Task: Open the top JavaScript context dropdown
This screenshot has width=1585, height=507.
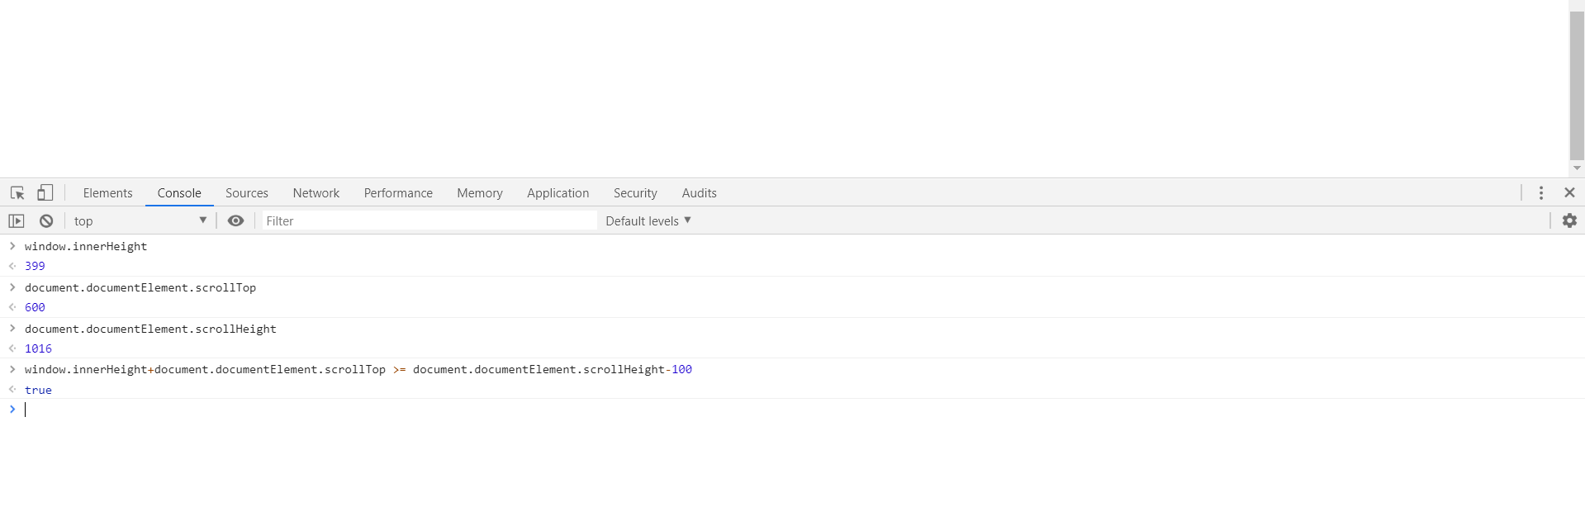Action: [140, 221]
